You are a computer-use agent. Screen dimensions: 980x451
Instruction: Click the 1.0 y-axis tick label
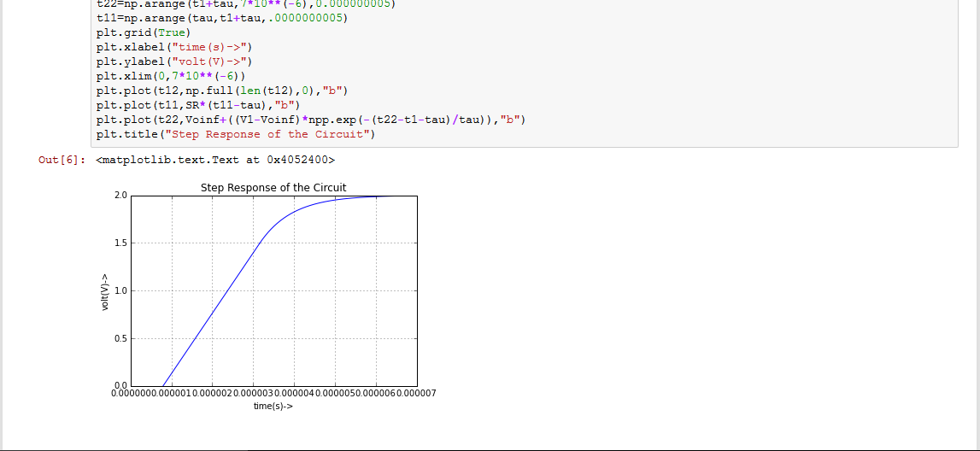(121, 291)
